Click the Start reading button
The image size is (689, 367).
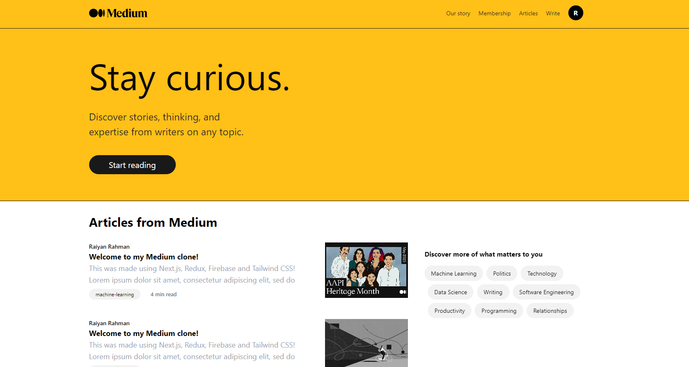click(132, 165)
